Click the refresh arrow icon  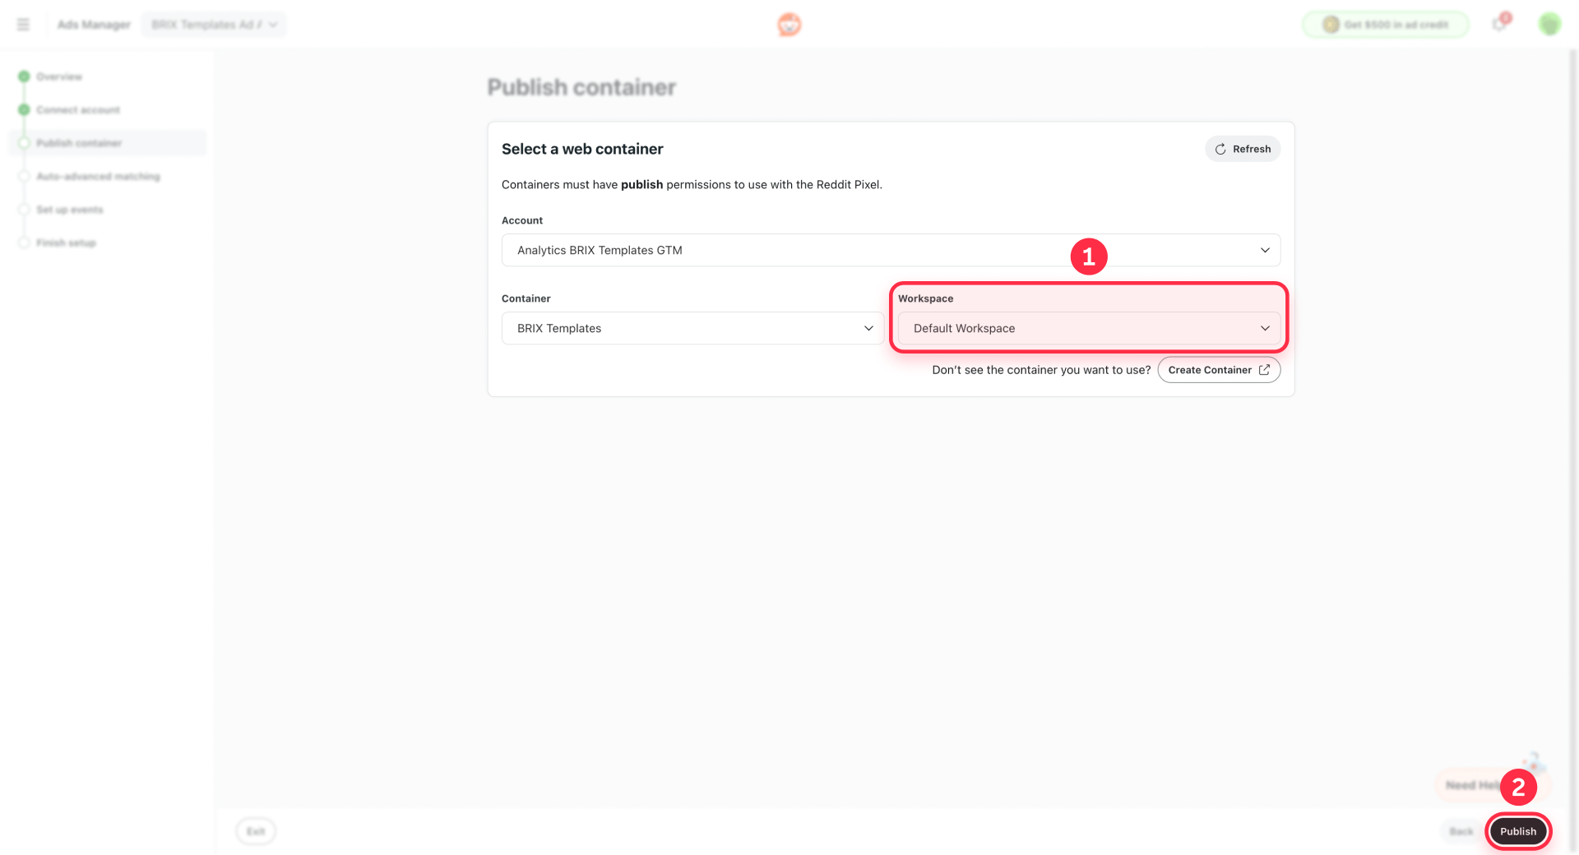coord(1220,149)
